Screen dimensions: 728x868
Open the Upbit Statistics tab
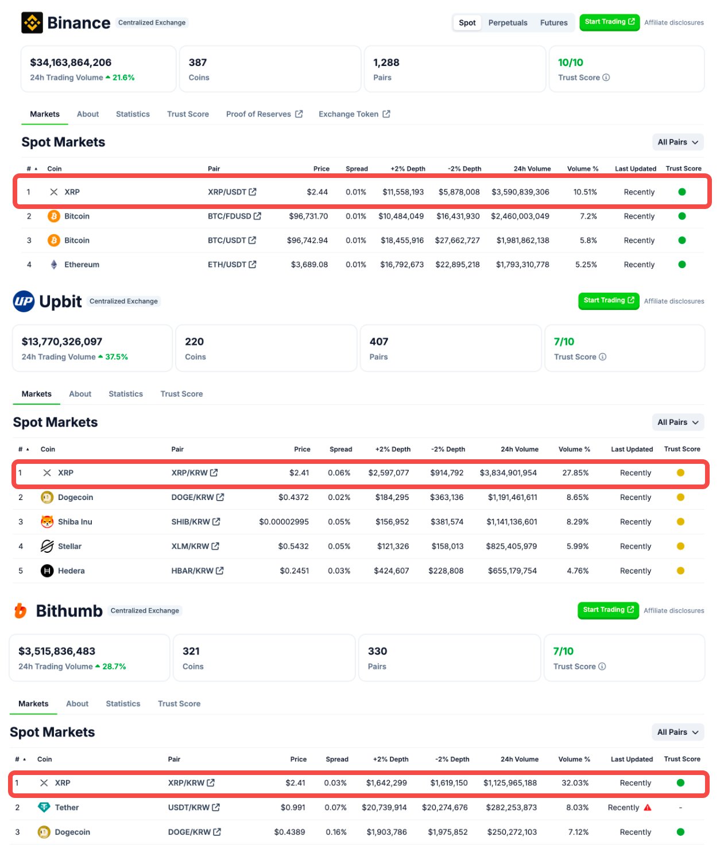(126, 394)
